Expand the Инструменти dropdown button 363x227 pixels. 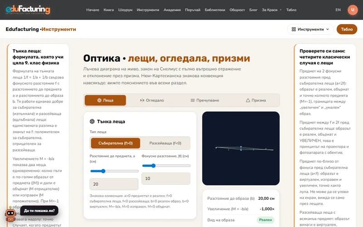point(310,29)
